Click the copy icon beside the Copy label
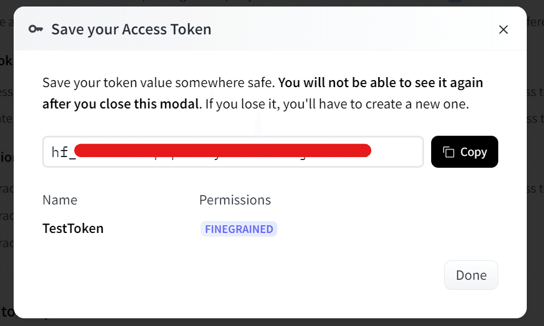This screenshot has height=326, width=544. click(x=449, y=152)
